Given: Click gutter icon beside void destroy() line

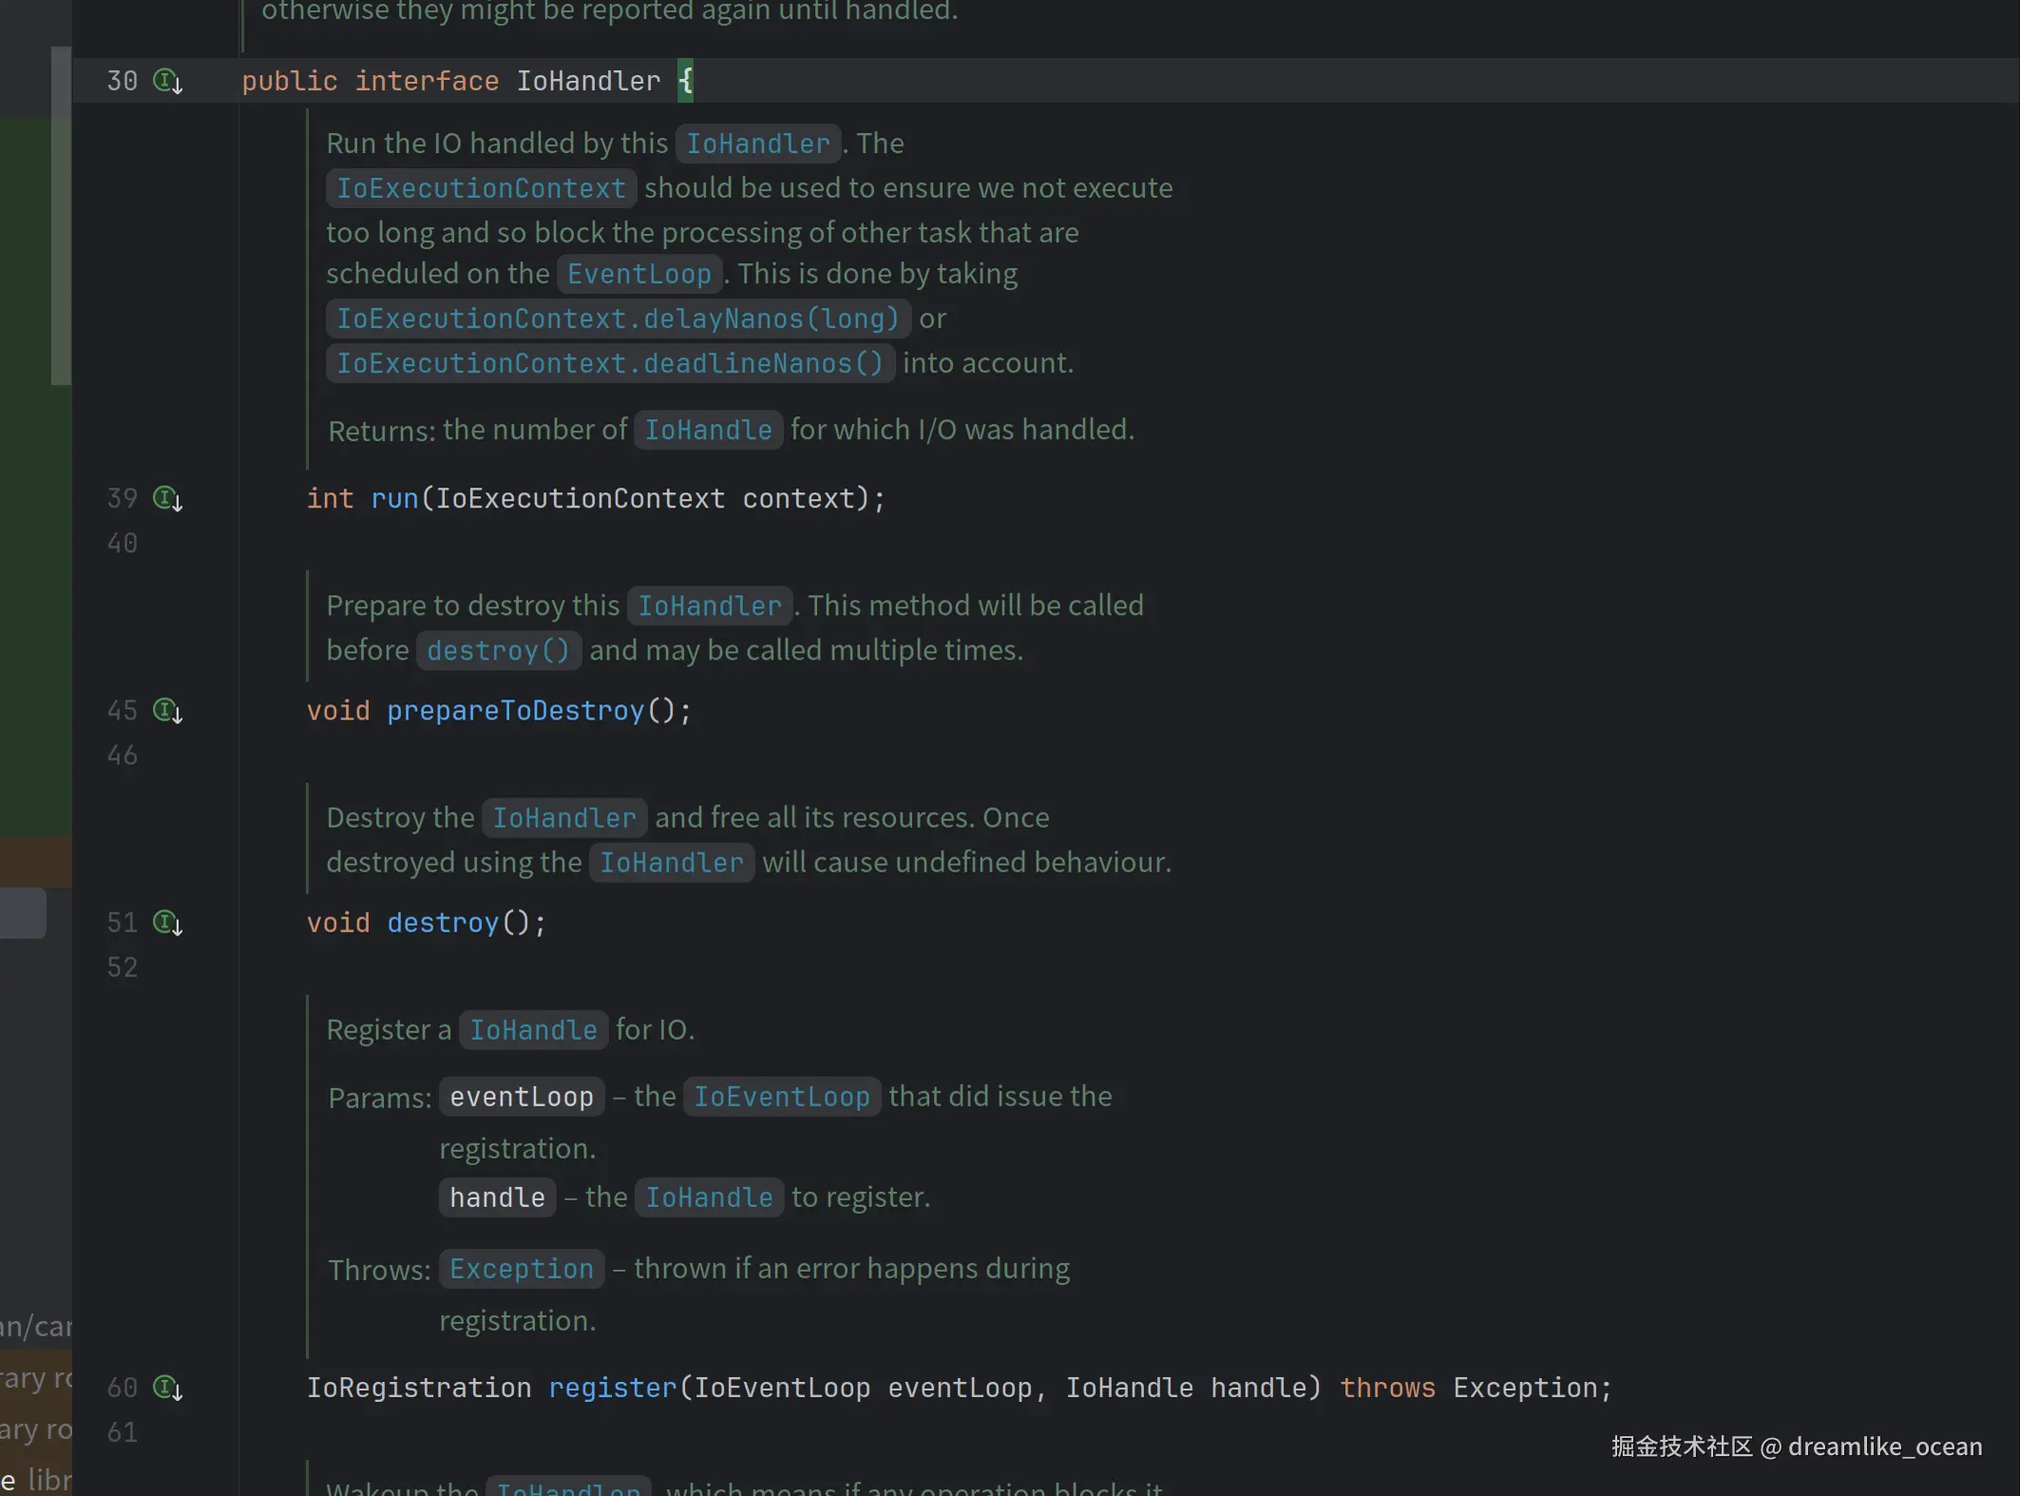Looking at the screenshot, I should tap(167, 922).
